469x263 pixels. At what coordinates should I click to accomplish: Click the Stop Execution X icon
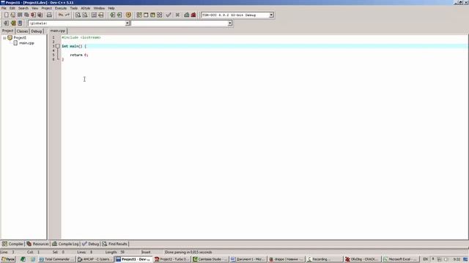177,15
